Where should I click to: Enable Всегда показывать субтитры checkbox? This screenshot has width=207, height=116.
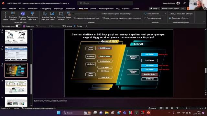tap(169, 14)
